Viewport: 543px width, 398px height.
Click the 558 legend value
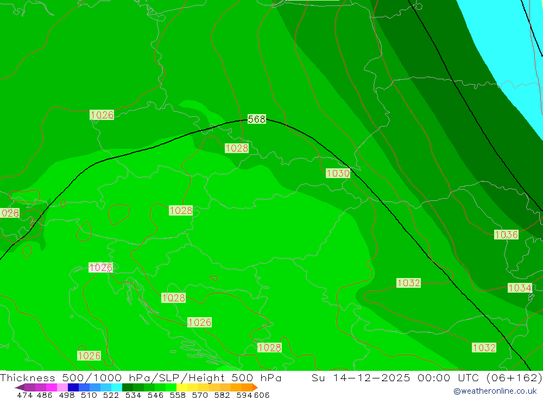[178, 395]
